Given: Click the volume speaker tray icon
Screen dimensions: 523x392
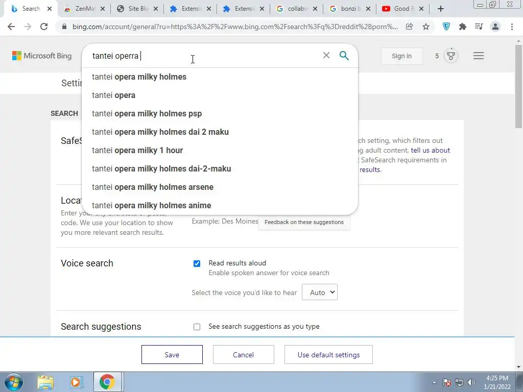Looking at the screenshot, I should coord(471,382).
